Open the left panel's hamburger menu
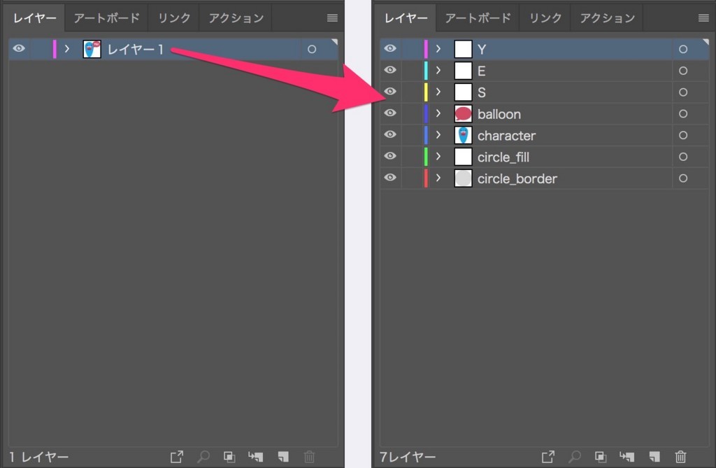 click(x=332, y=18)
